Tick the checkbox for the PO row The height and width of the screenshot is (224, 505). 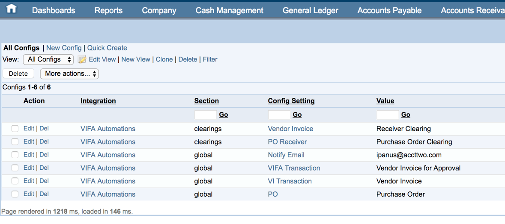click(15, 194)
